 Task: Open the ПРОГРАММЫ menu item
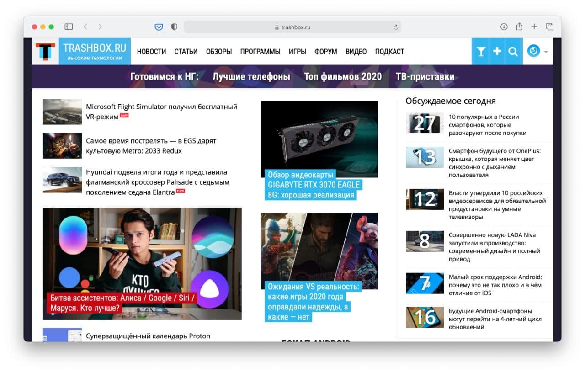261,52
